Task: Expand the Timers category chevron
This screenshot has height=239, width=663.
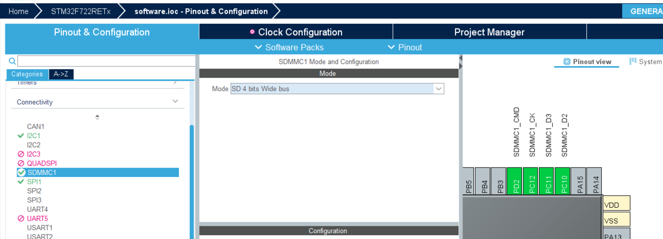Action: pyautogui.click(x=175, y=82)
